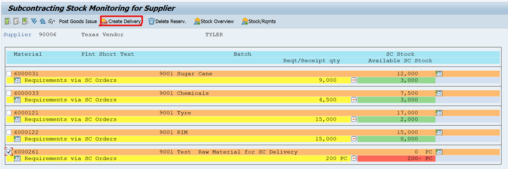
Task: Open Stock Overview
Action: [214, 22]
